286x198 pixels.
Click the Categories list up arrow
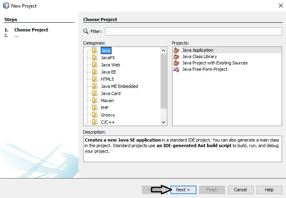tap(163, 50)
